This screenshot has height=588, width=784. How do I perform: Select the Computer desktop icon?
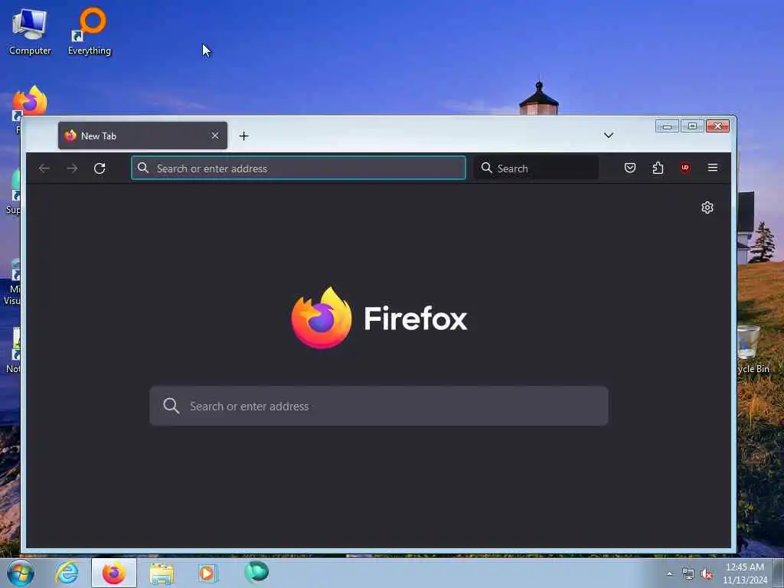click(x=30, y=31)
